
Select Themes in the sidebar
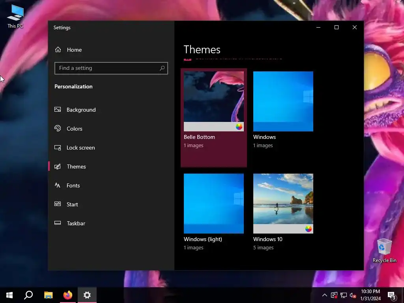click(111, 166)
